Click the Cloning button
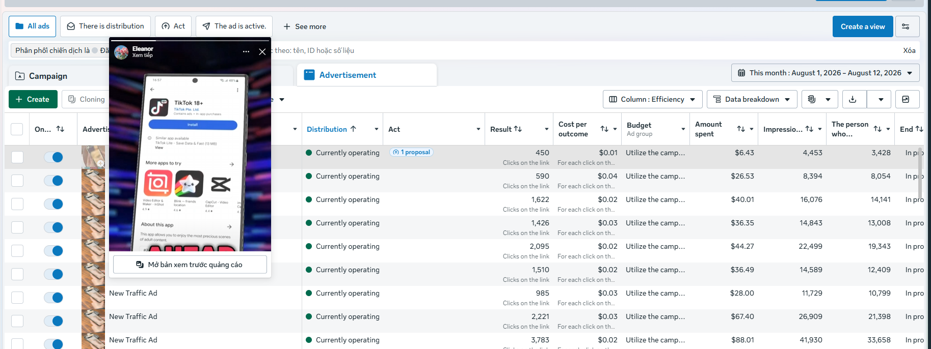 click(x=87, y=99)
